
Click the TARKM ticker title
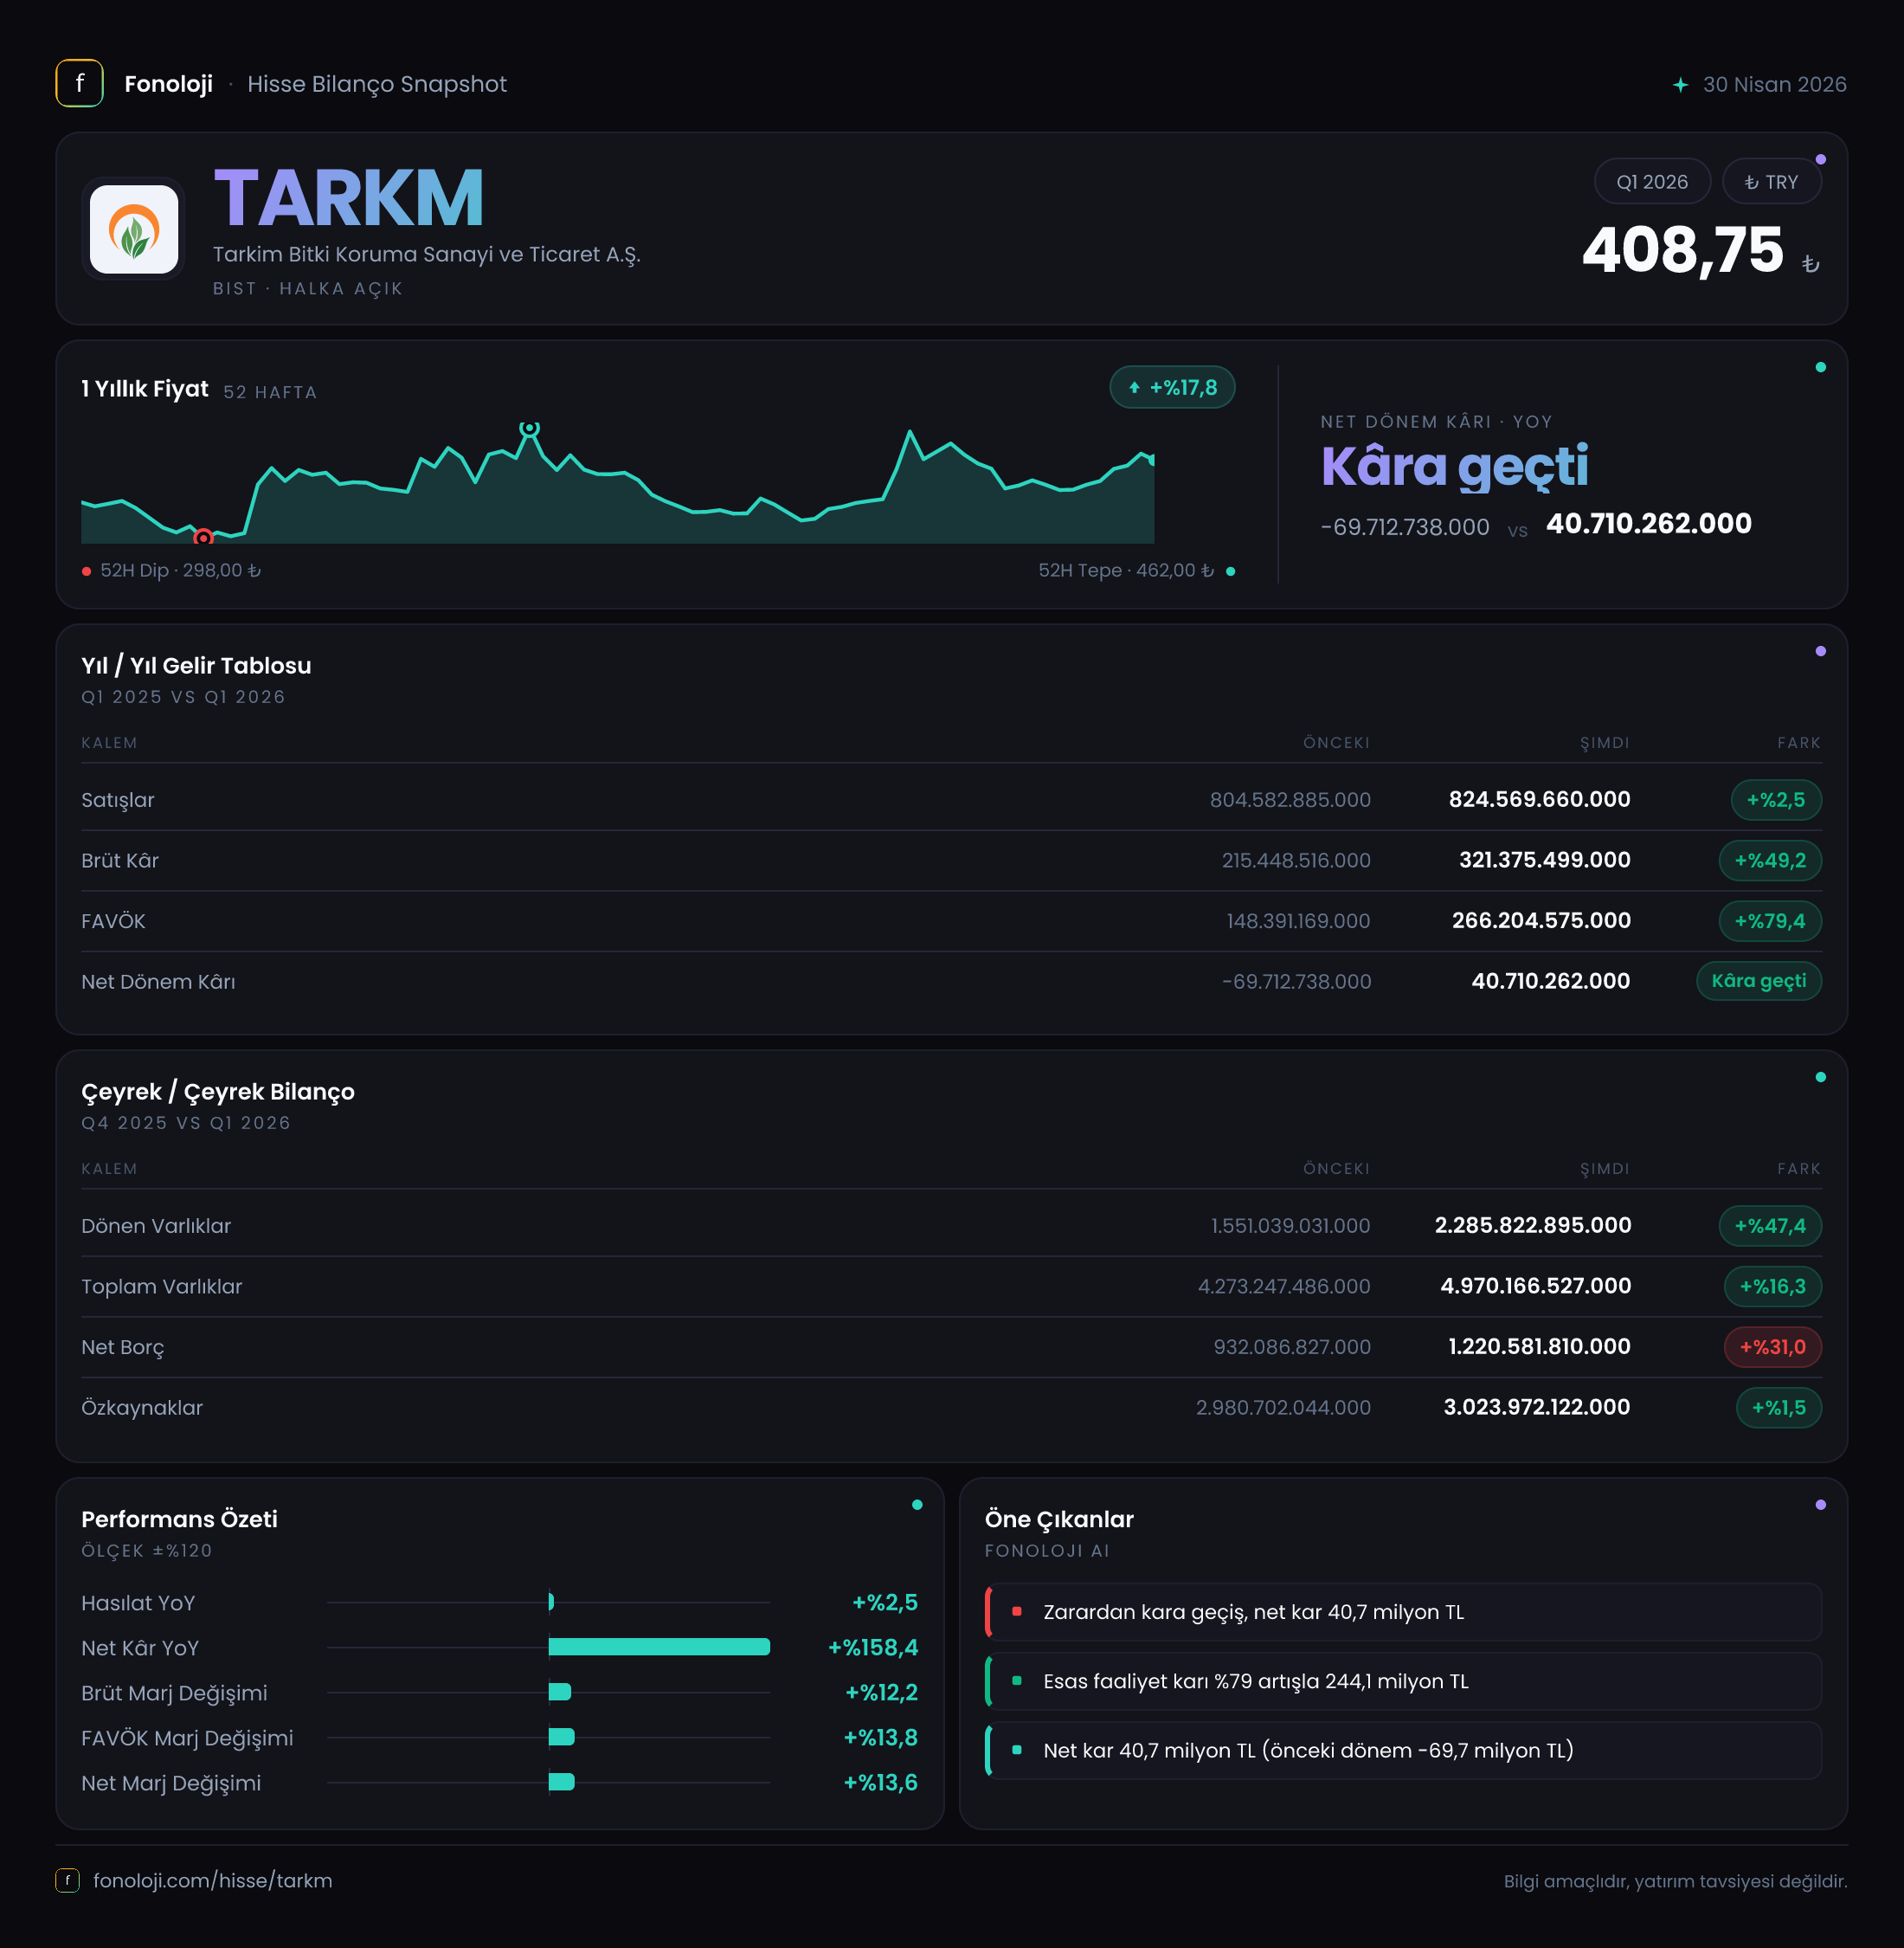(x=348, y=198)
